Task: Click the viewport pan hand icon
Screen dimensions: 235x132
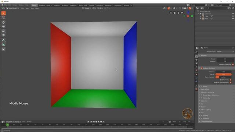Action: tap(178, 13)
